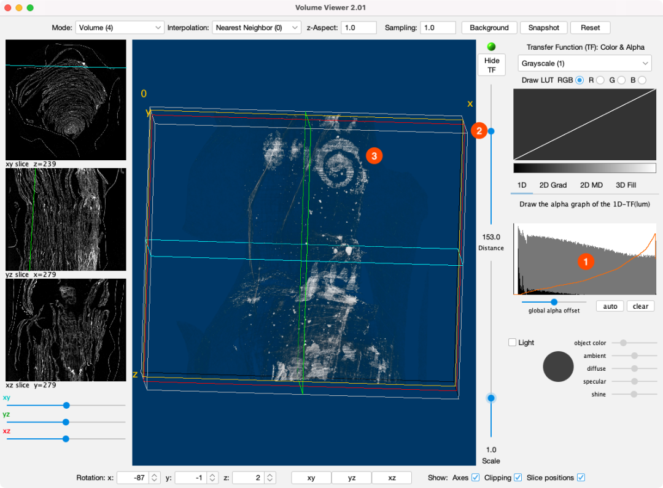This screenshot has width=663, height=488.
Task: Click the Rotation z stepper arrows
Action: [270, 478]
